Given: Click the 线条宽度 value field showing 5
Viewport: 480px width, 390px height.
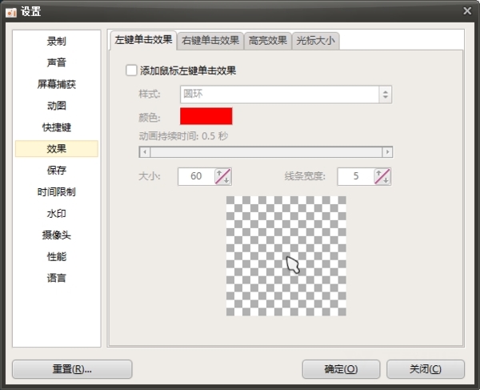Looking at the screenshot, I should (x=356, y=176).
